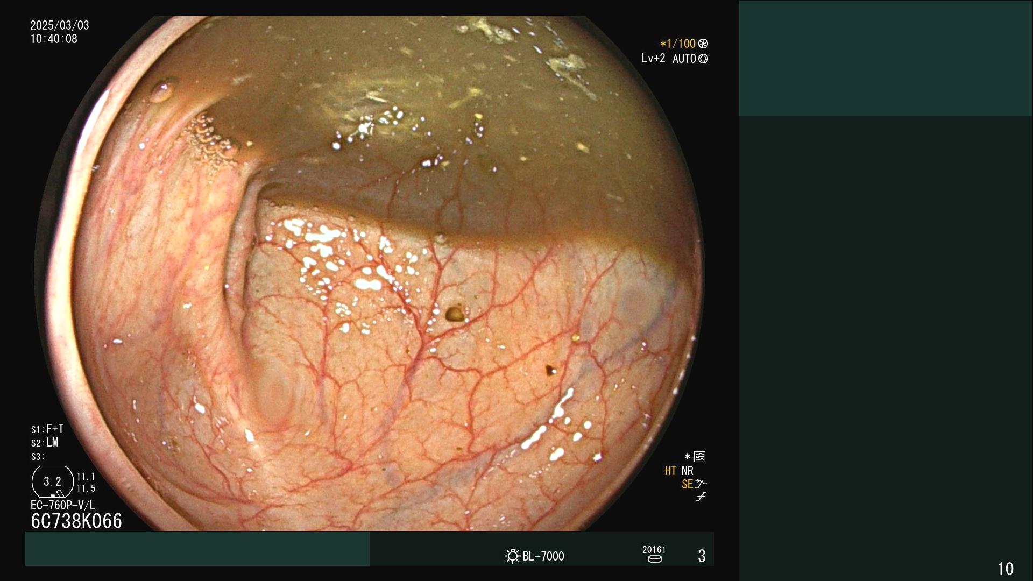
Task: Select the date text 2025/03/03
Action: [60, 25]
